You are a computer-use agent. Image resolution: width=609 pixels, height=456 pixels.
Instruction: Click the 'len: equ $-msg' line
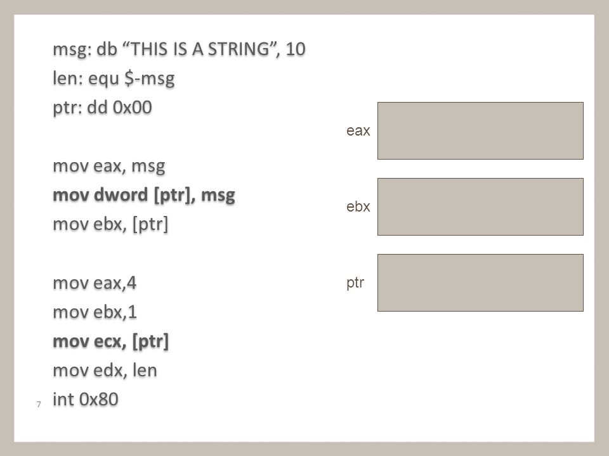point(114,79)
